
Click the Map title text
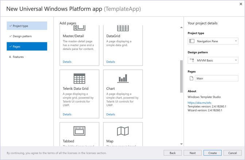(110, 141)
